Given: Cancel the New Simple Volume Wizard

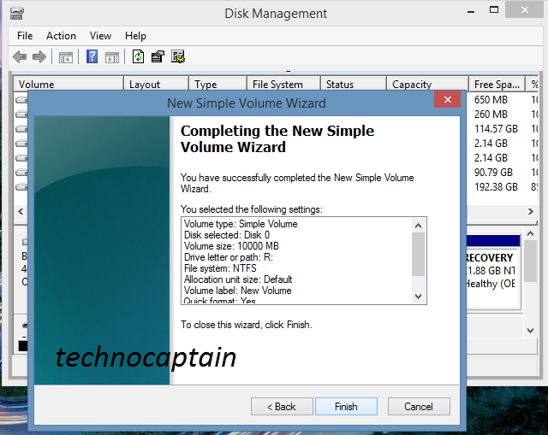Looking at the screenshot, I should coord(419,407).
